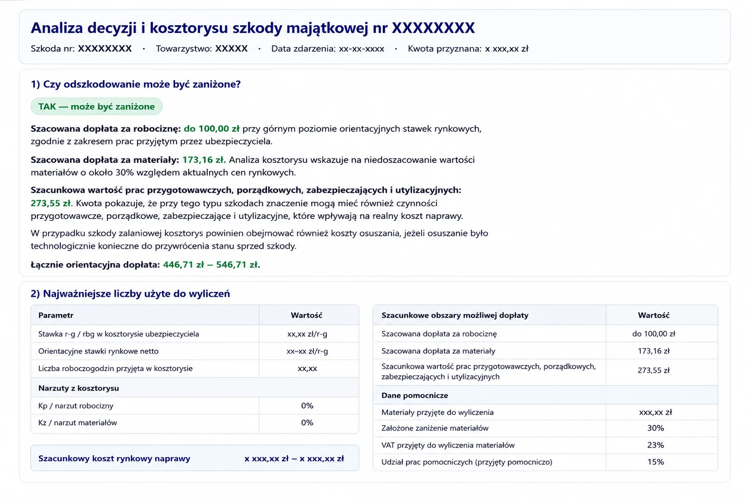Click the 0% value for Kz narzut materiałów
Viewport: 747px width, 498px height.
307,423
